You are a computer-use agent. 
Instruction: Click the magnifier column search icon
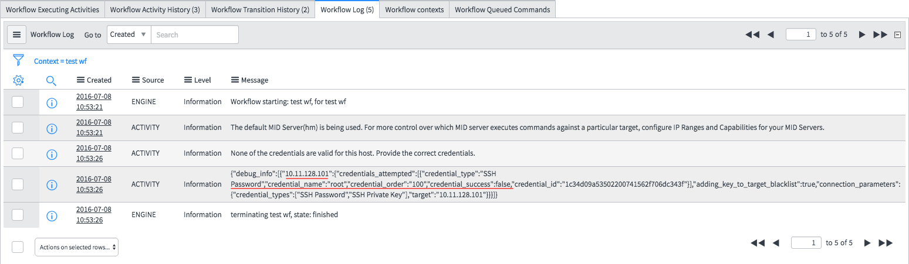coord(51,80)
